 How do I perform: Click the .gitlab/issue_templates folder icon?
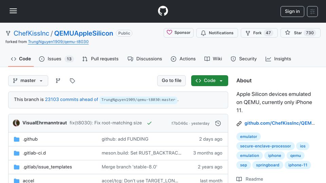pos(17,167)
